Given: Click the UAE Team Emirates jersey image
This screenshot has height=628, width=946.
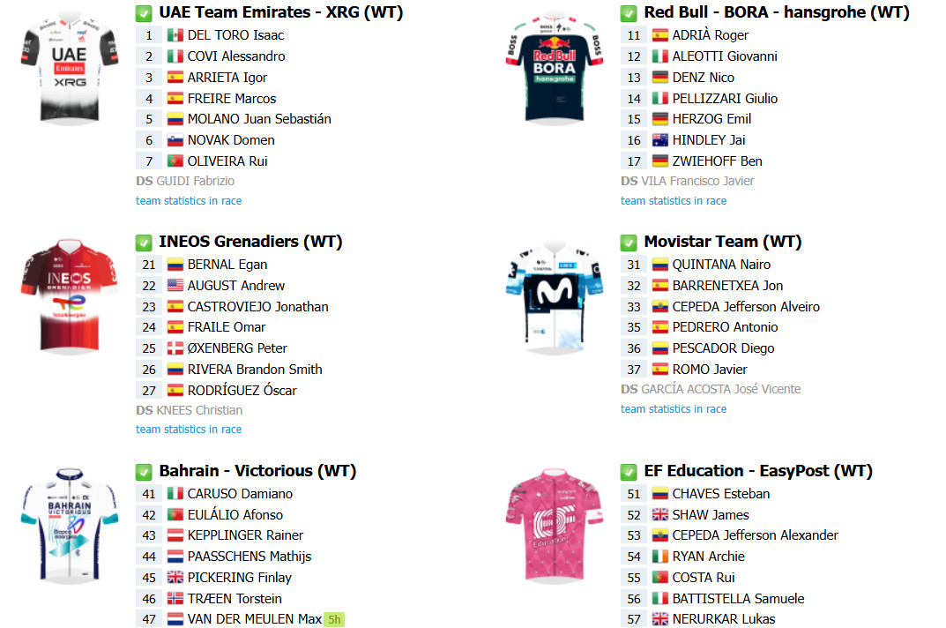Looking at the screenshot, I should (69, 68).
